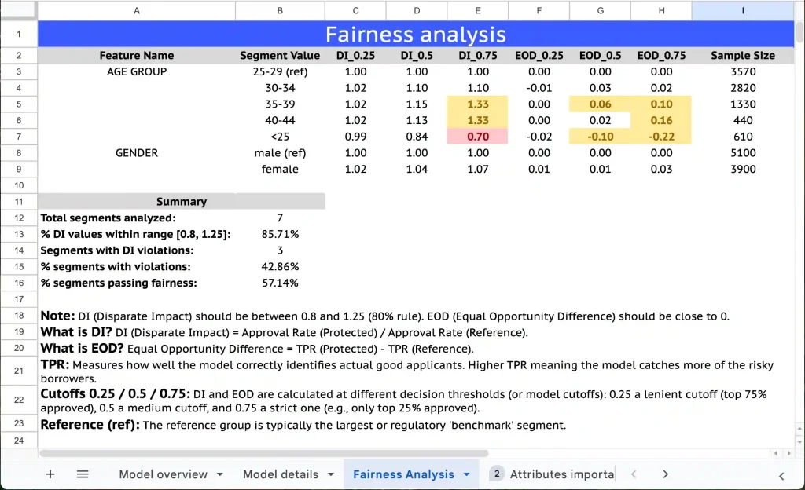Add a new sheet with the plus icon
Screen dimensions: 805x490
coord(50,474)
